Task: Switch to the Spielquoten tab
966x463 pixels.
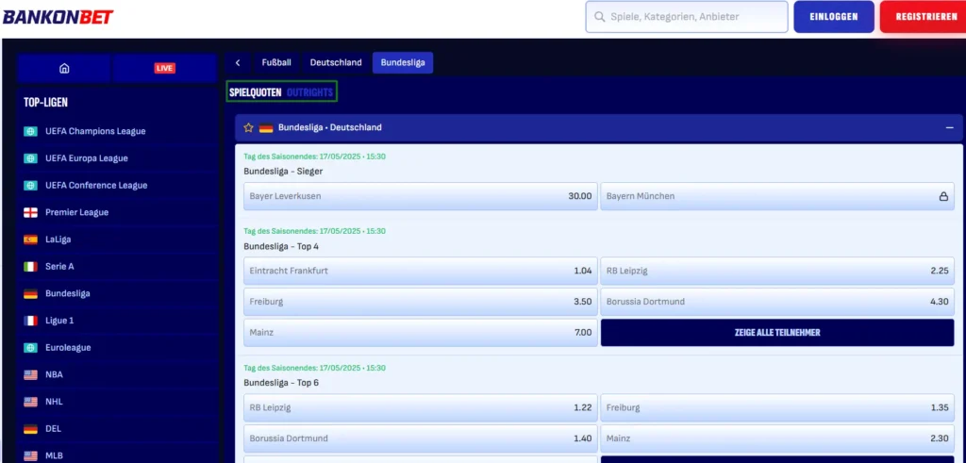Action: 255,92
